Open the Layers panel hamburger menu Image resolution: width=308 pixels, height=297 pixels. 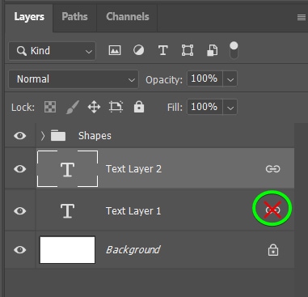pos(302,18)
